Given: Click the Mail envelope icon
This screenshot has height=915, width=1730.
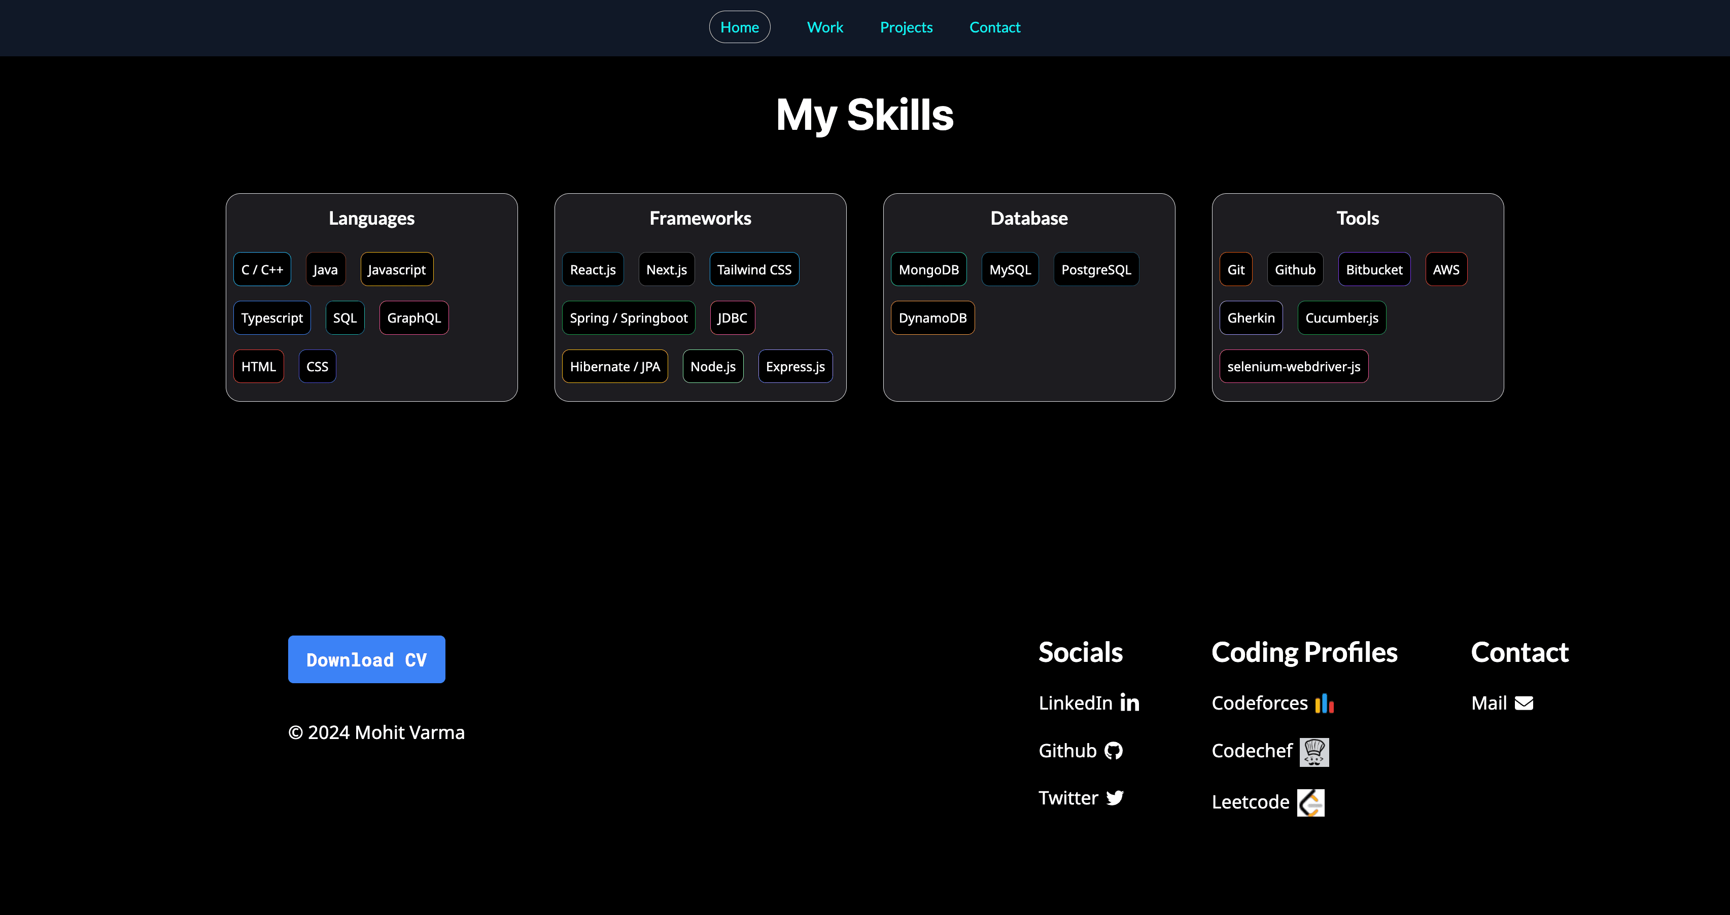Looking at the screenshot, I should pos(1524,703).
